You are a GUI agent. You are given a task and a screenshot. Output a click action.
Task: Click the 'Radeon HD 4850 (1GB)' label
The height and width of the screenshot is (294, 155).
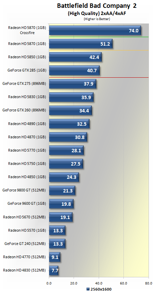point(27,177)
